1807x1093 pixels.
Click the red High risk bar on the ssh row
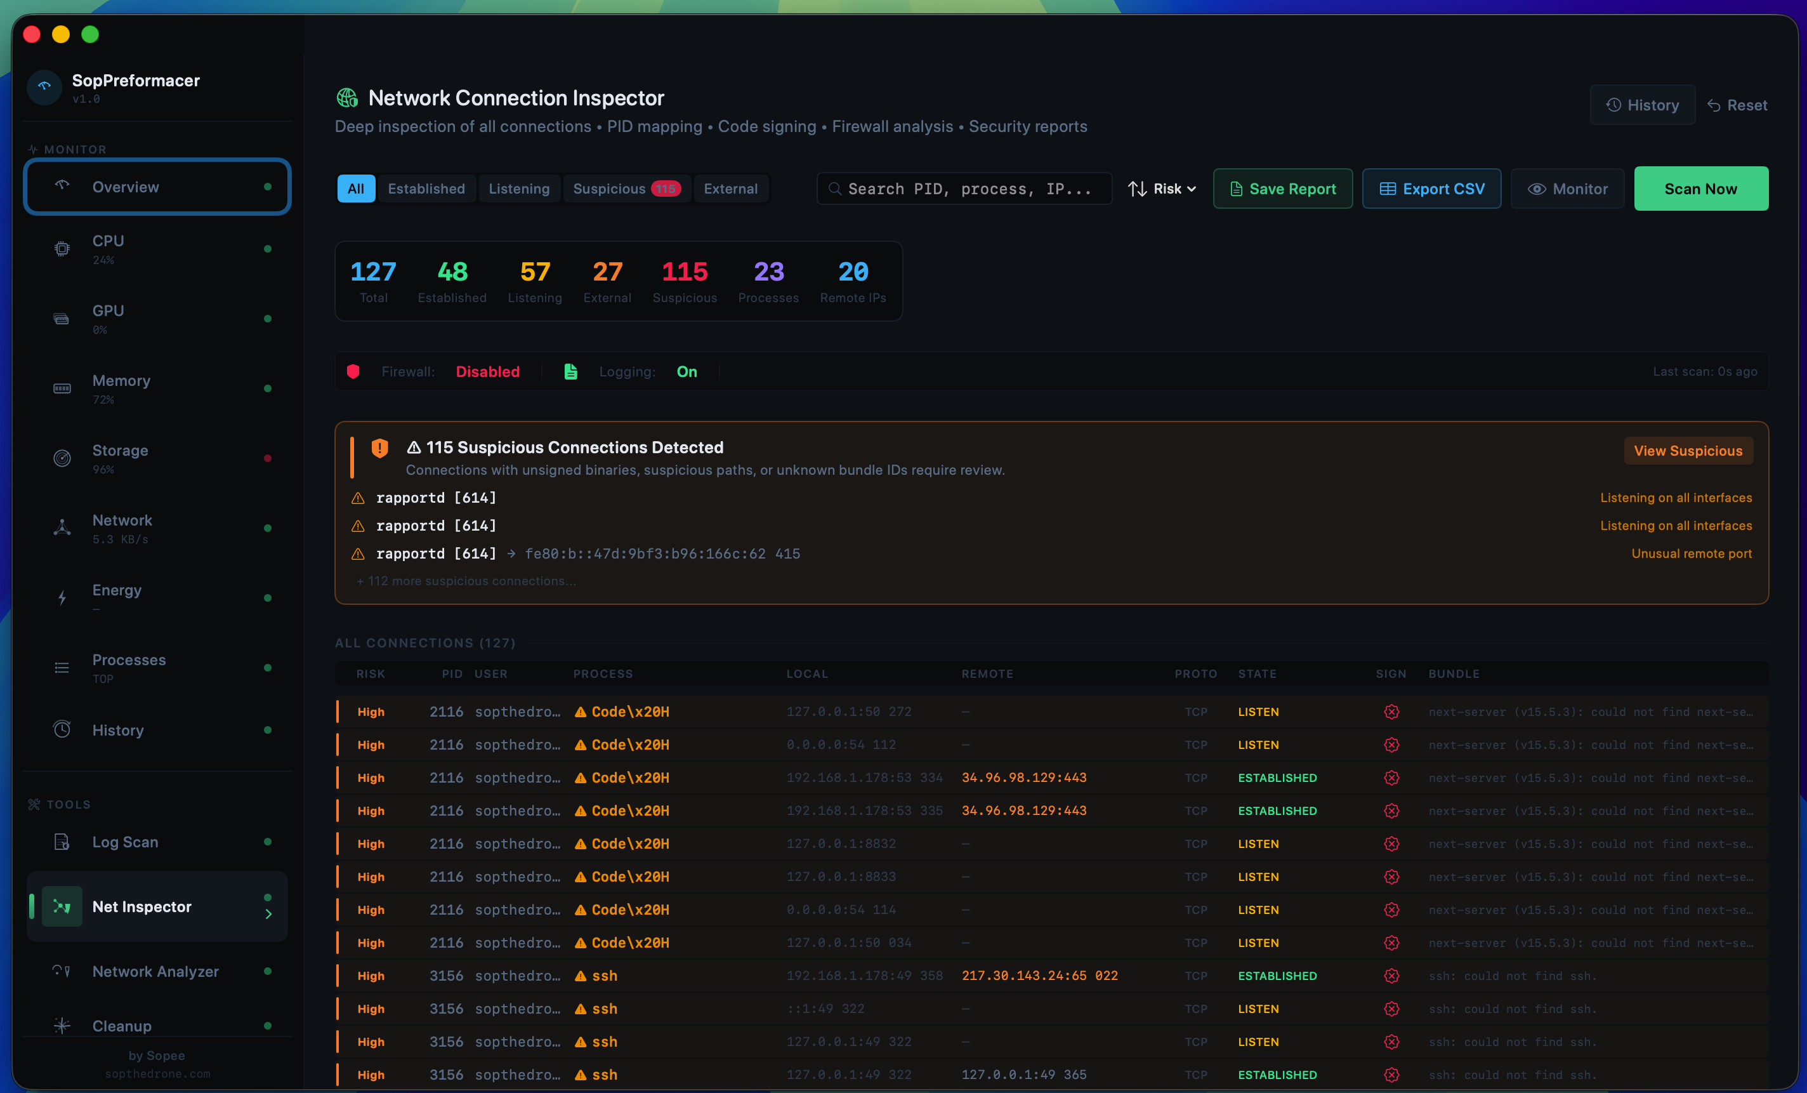click(339, 976)
